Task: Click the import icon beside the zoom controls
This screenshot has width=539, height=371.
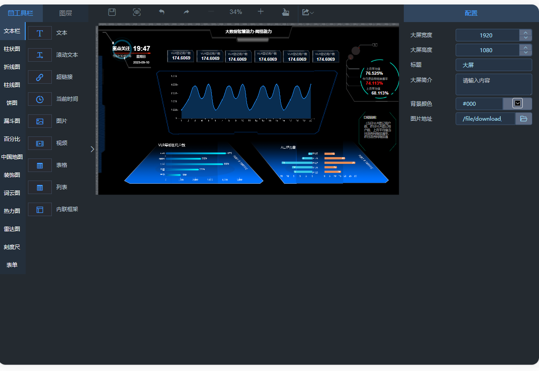Action: tap(285, 12)
